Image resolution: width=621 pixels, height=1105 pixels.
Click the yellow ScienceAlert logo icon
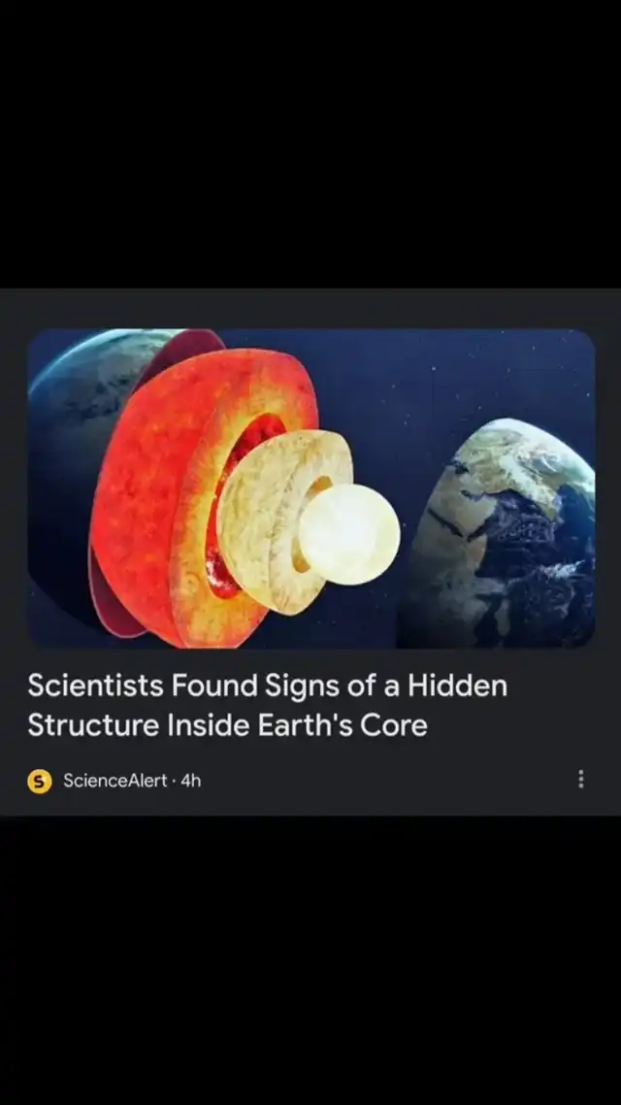pos(40,781)
